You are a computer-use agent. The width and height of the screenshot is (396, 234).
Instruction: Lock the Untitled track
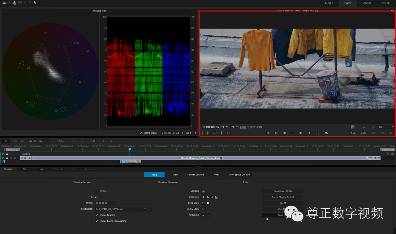(x=7, y=154)
